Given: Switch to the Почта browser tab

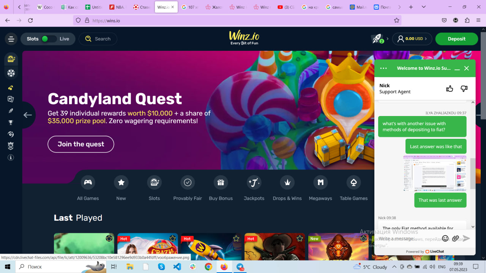Looking at the screenshot, I should coord(382,7).
